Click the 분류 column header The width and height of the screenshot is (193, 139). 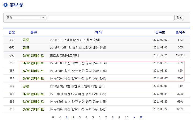34,32
